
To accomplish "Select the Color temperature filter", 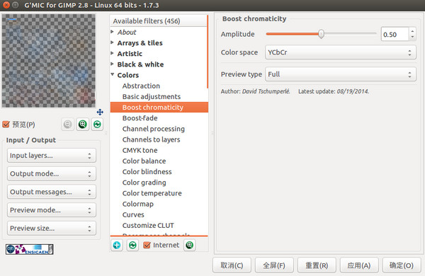I will pyautogui.click(x=152, y=193).
